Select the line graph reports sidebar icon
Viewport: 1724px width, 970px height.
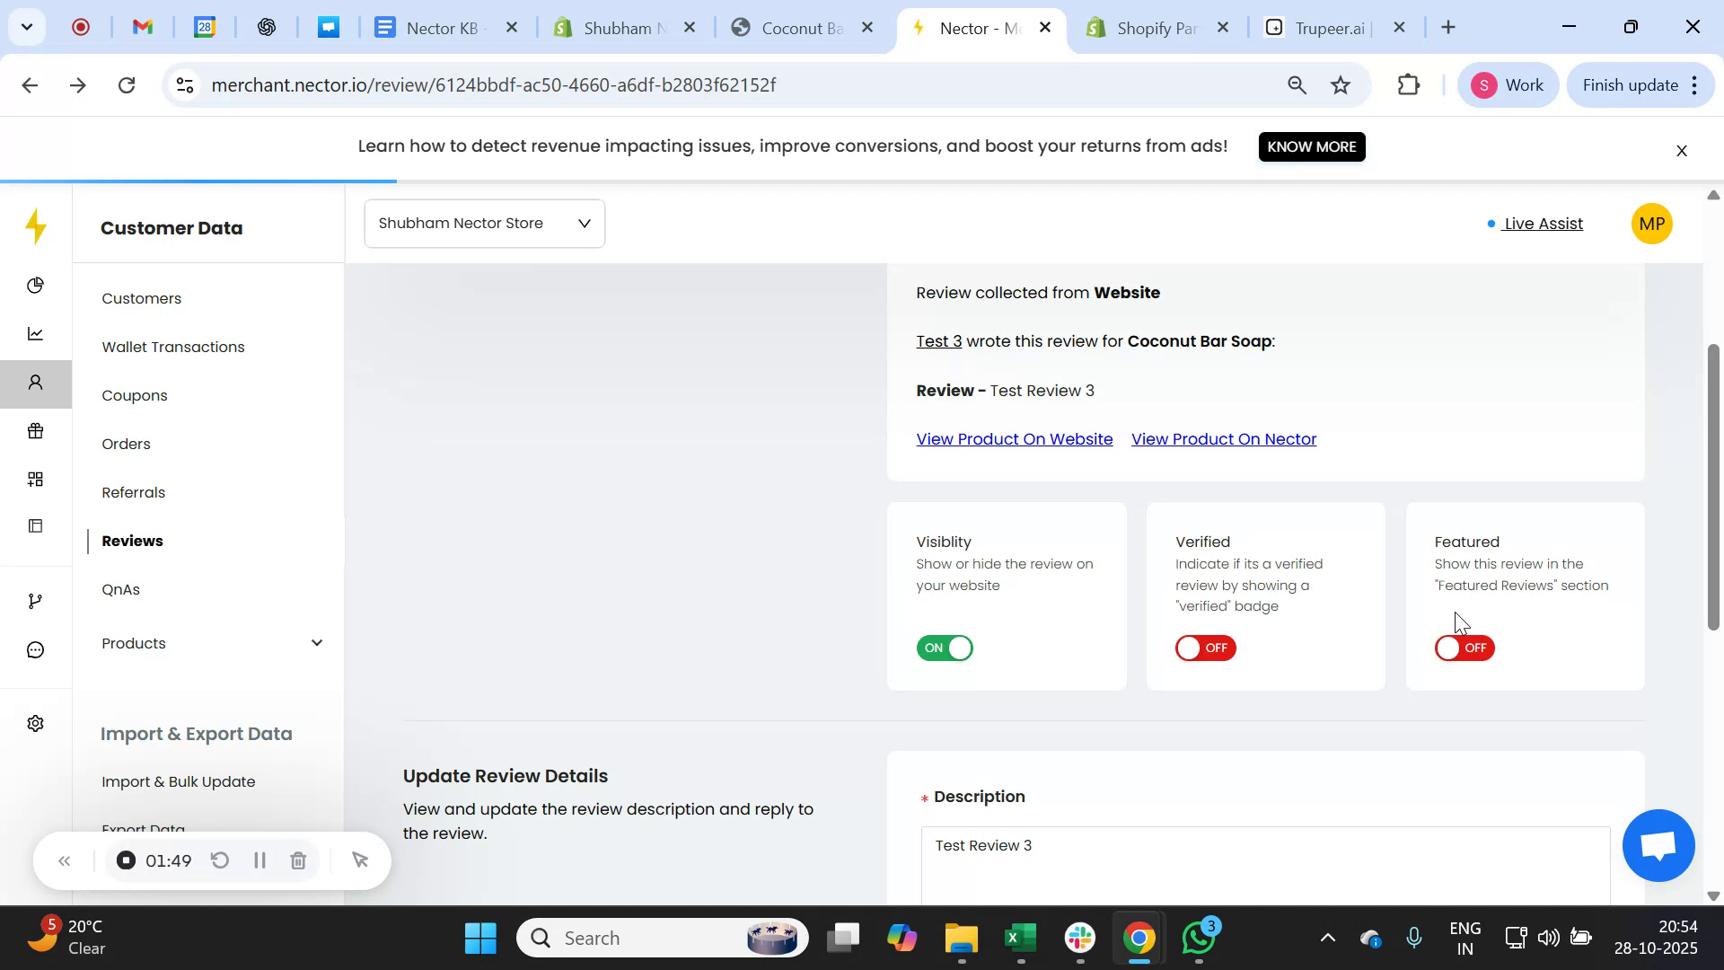(36, 332)
